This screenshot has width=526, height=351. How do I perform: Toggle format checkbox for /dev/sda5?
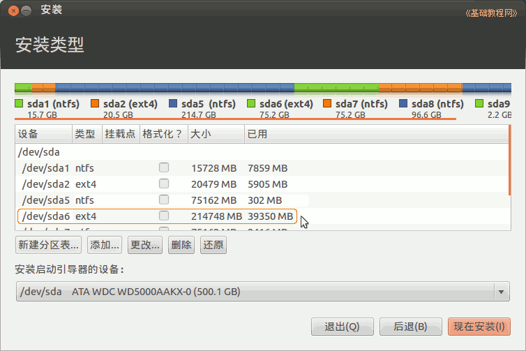pos(164,200)
